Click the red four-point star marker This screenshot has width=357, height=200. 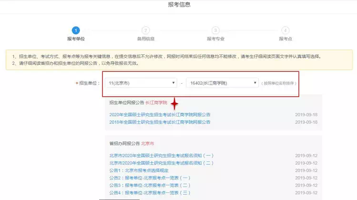175,103
